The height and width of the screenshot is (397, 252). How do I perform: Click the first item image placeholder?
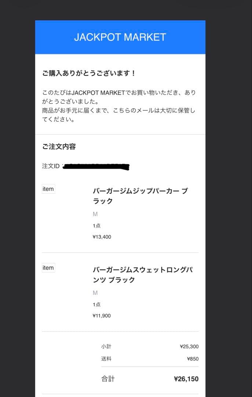48,189
